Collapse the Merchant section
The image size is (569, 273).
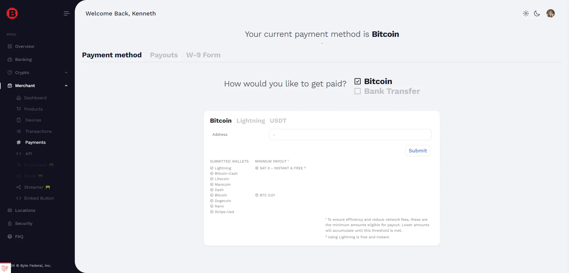click(x=66, y=86)
